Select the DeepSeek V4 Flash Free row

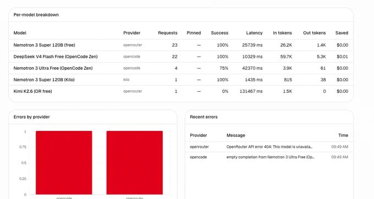pos(181,57)
